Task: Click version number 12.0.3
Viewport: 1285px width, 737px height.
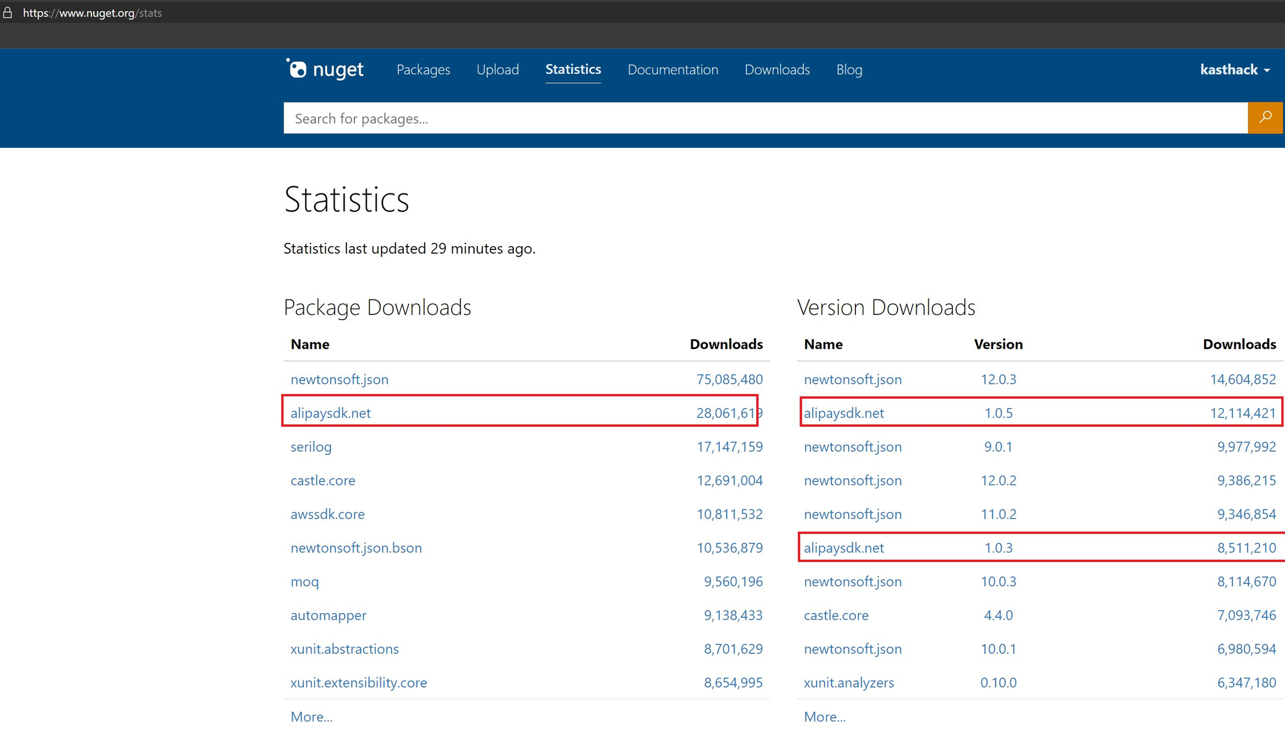Action: click(998, 379)
